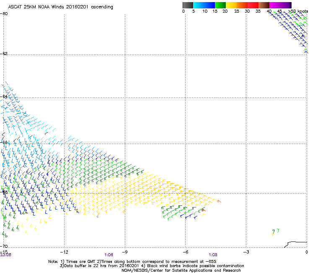Click the red 30-35 knots legend segment
Screen dimensions: 310x273
tap(253, 5)
